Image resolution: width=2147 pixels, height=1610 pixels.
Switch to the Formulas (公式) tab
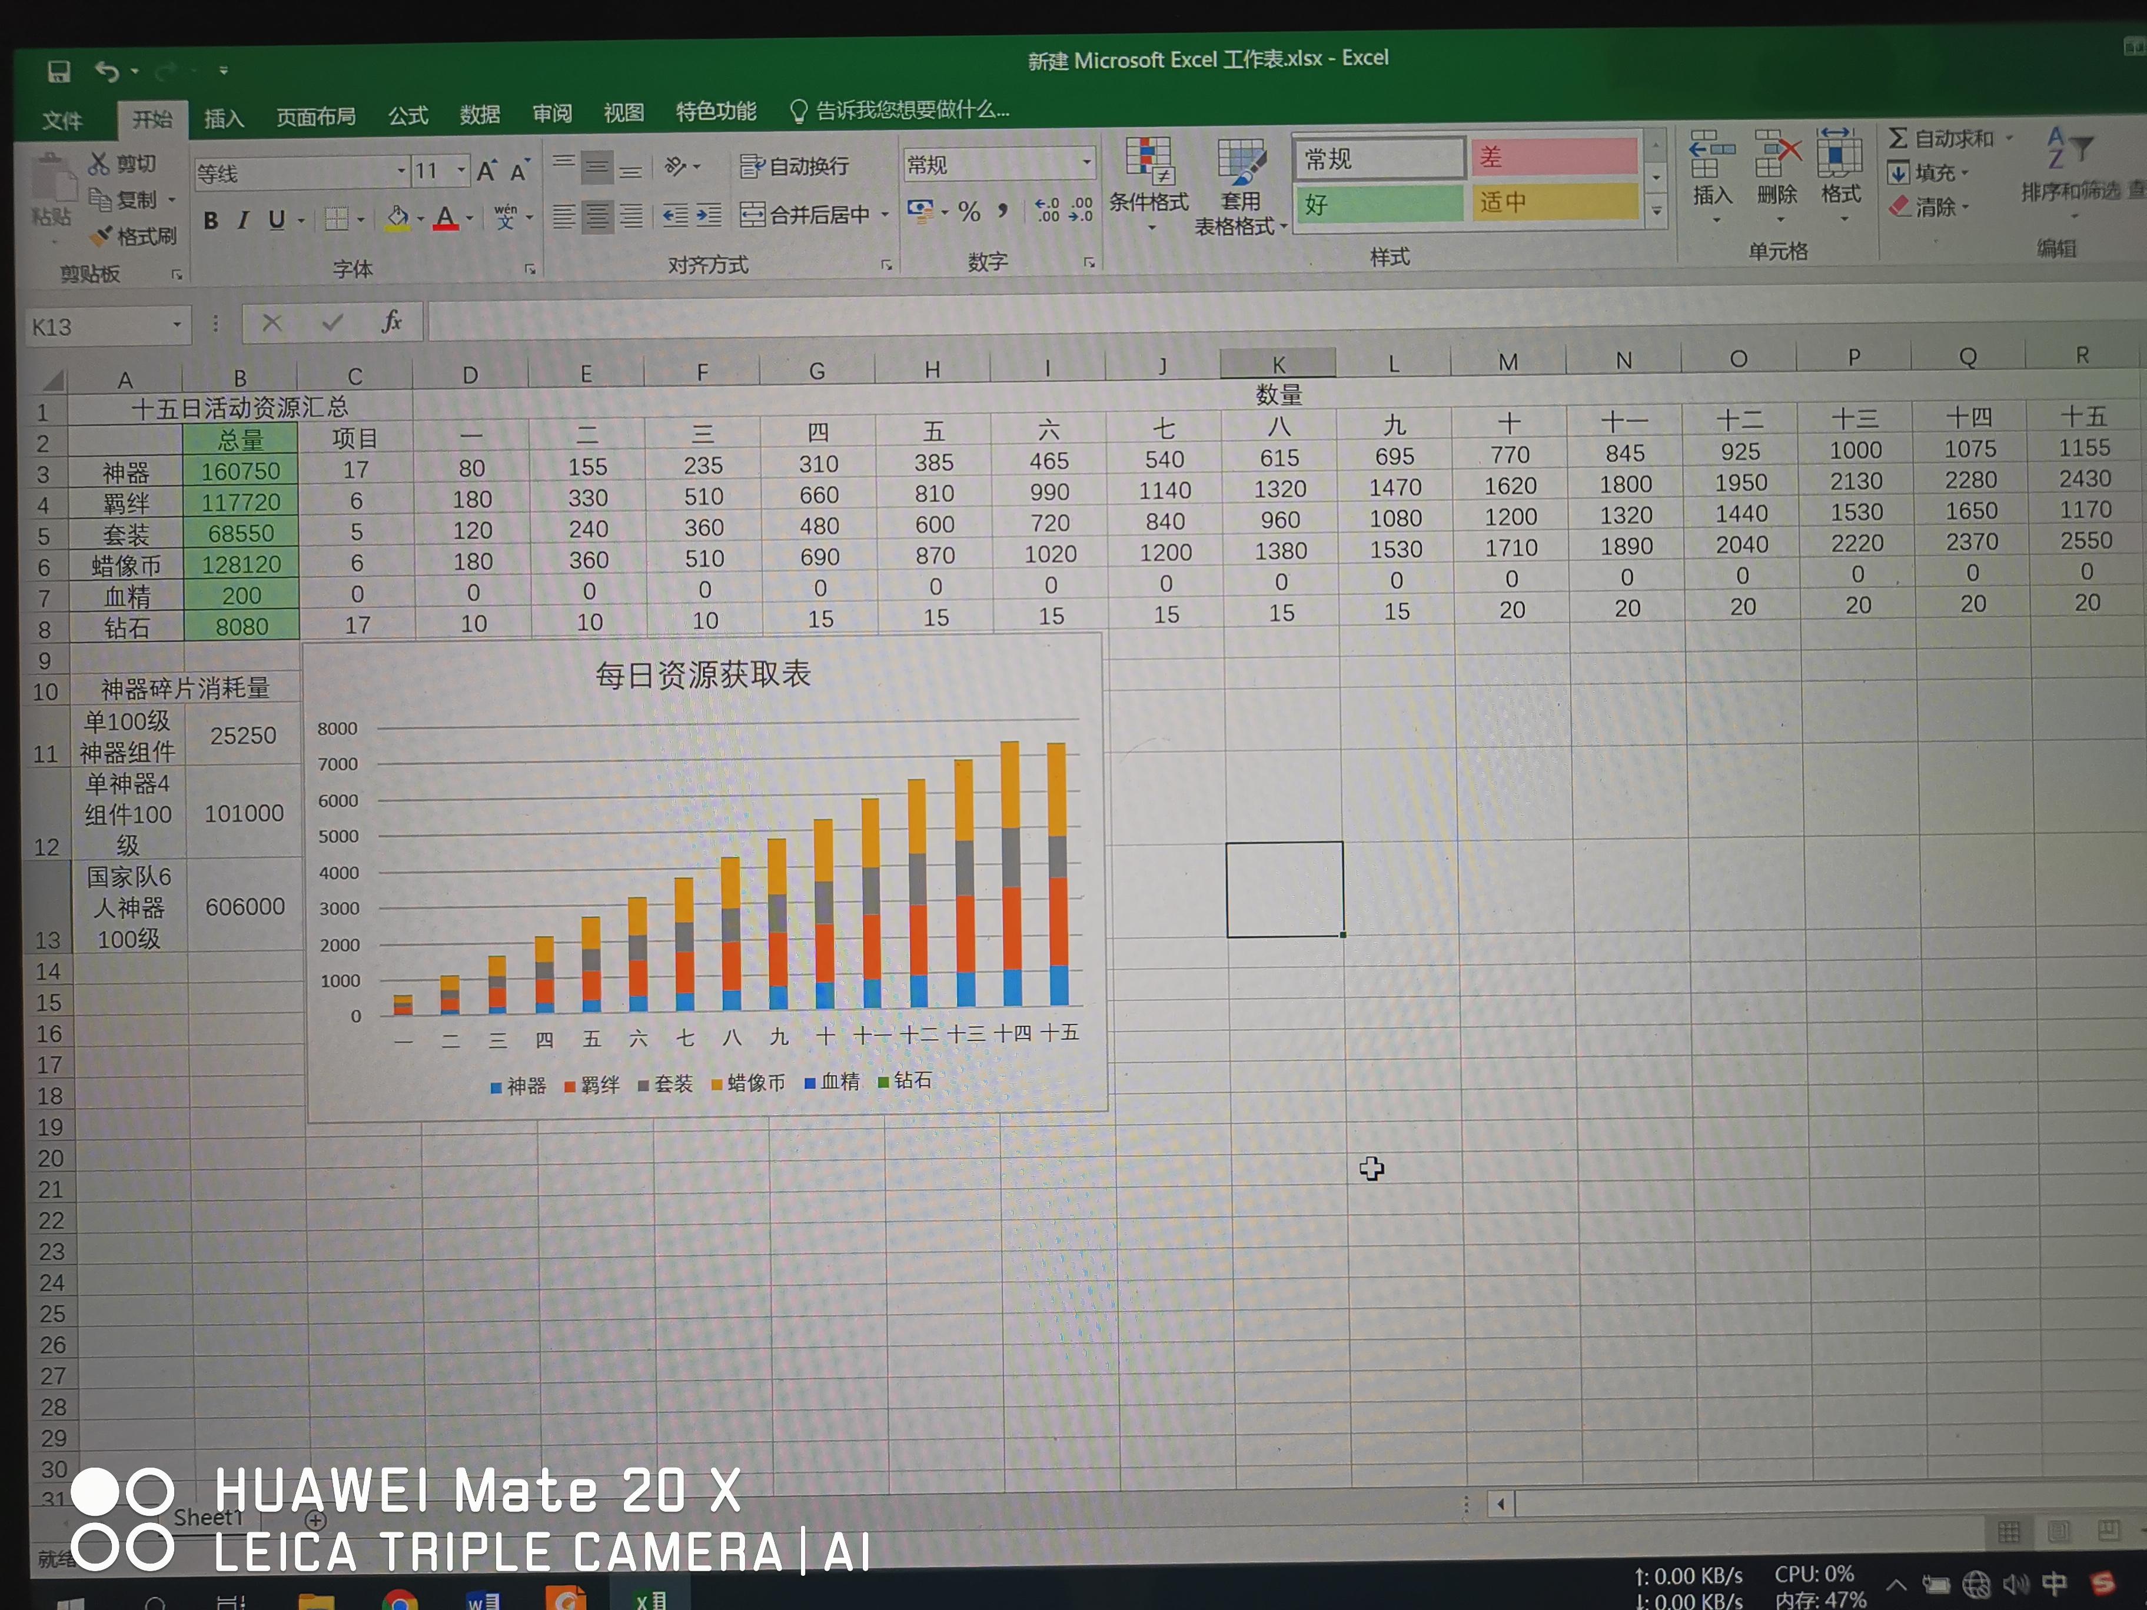[x=408, y=115]
